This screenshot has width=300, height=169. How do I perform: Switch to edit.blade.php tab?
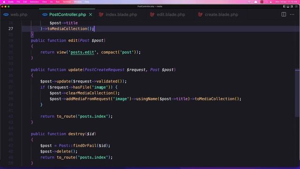171,15
